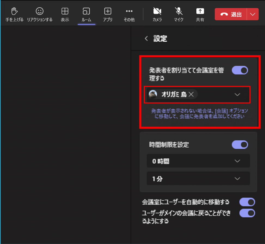The image size is (265, 244).
Task: Open the アプリ apps icon
Action: 108,11
